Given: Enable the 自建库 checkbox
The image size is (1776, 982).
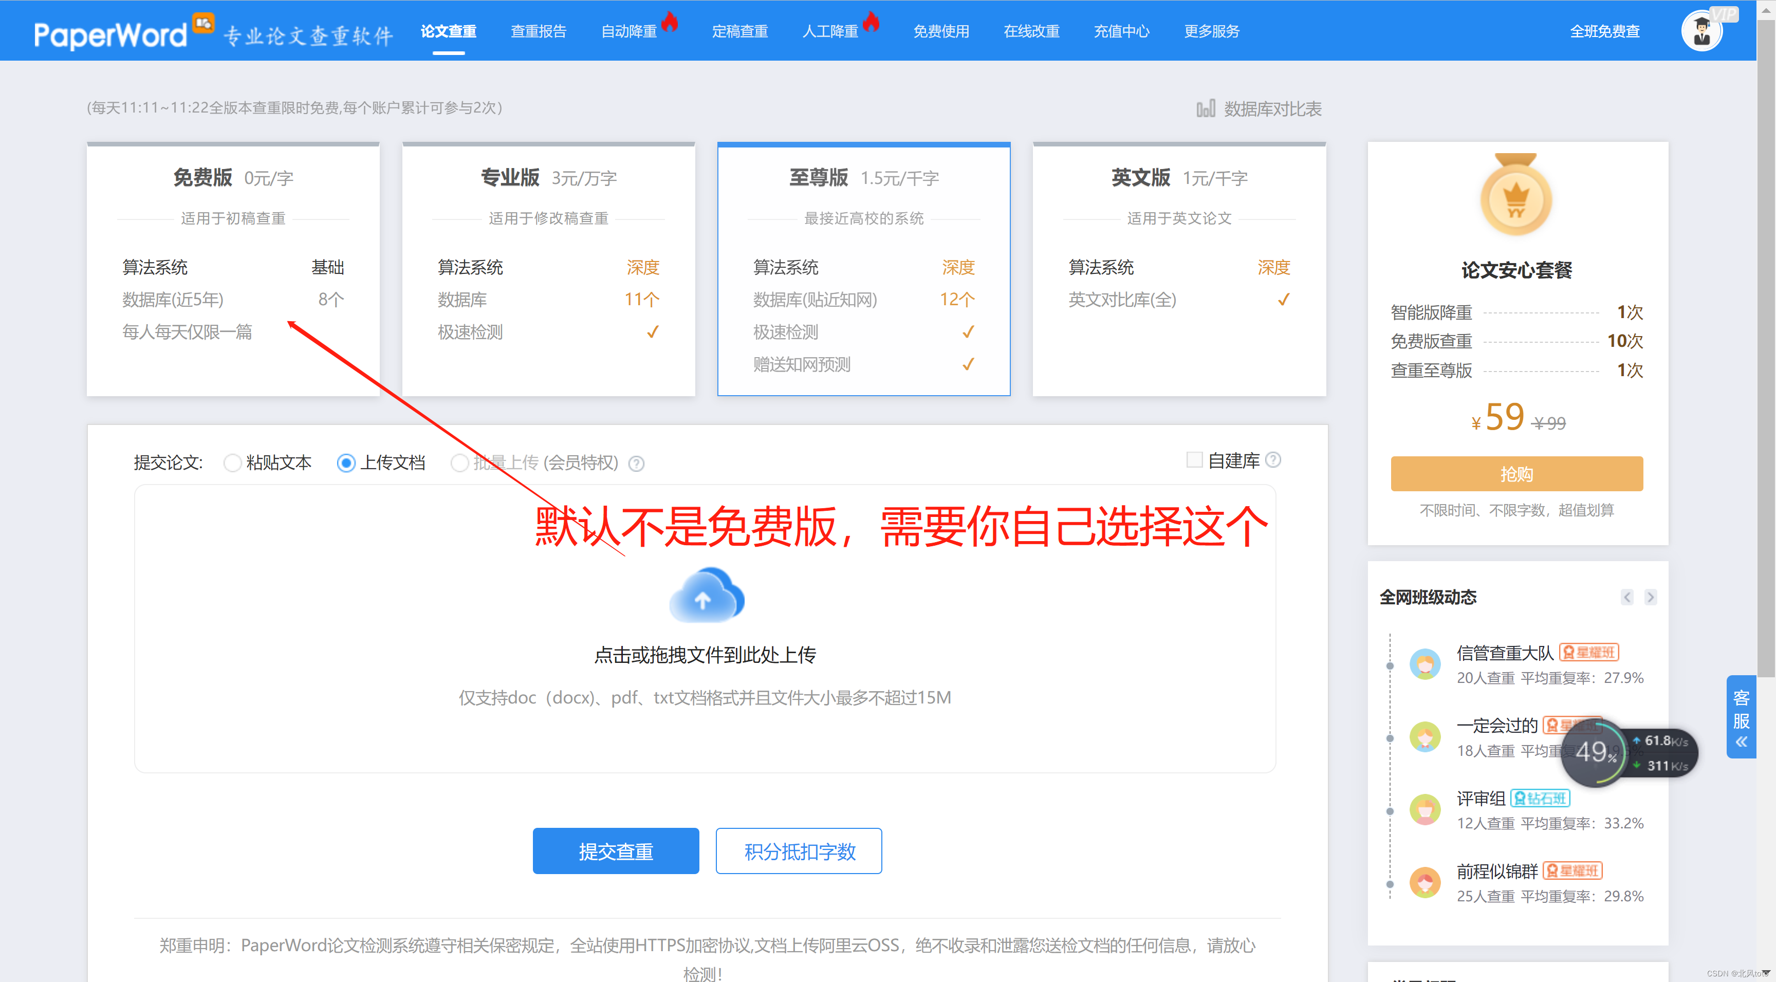Looking at the screenshot, I should coord(1194,460).
